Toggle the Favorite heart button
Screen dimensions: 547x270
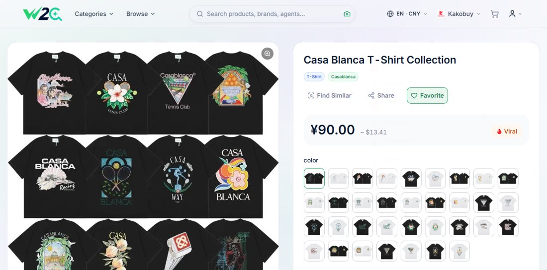pyautogui.click(x=427, y=95)
